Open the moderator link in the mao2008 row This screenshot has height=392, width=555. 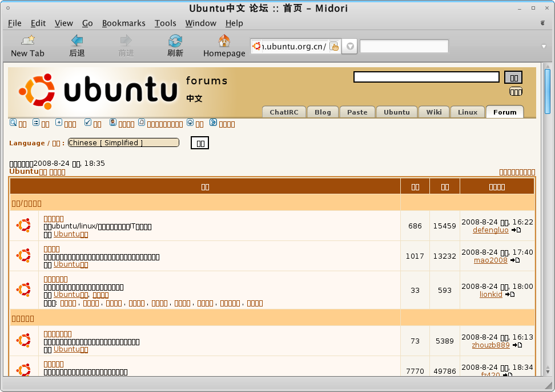[x=71, y=264]
